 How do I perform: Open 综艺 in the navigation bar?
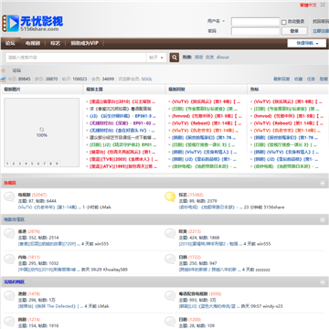coord(55,43)
